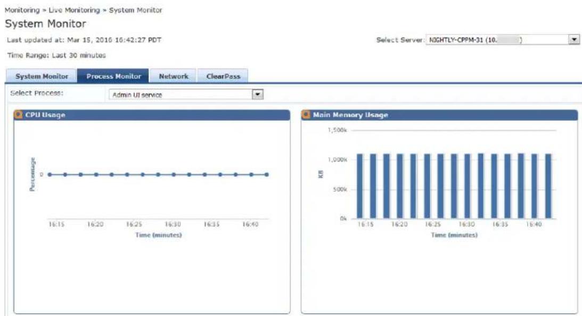The width and height of the screenshot is (582, 316).
Task: Click the Main Memory Usage panel header
Action: [x=439, y=115]
